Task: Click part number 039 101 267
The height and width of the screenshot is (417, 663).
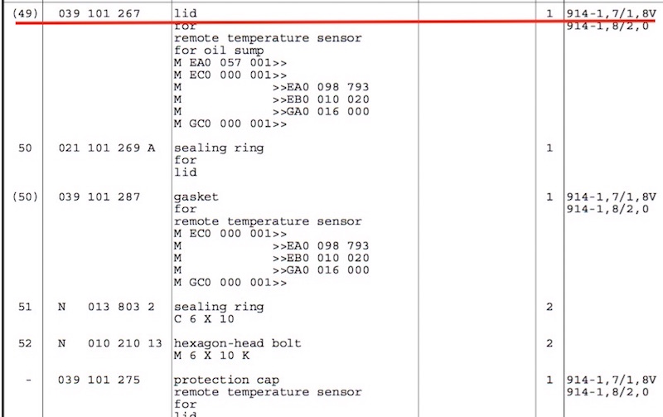Action: [x=99, y=14]
